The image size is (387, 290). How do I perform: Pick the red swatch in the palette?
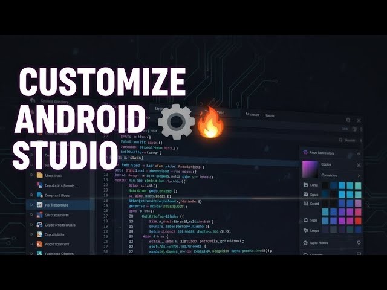click(x=358, y=221)
